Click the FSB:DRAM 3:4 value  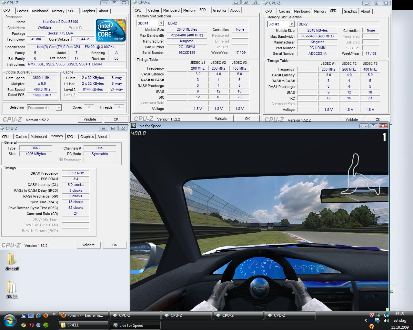(76, 179)
